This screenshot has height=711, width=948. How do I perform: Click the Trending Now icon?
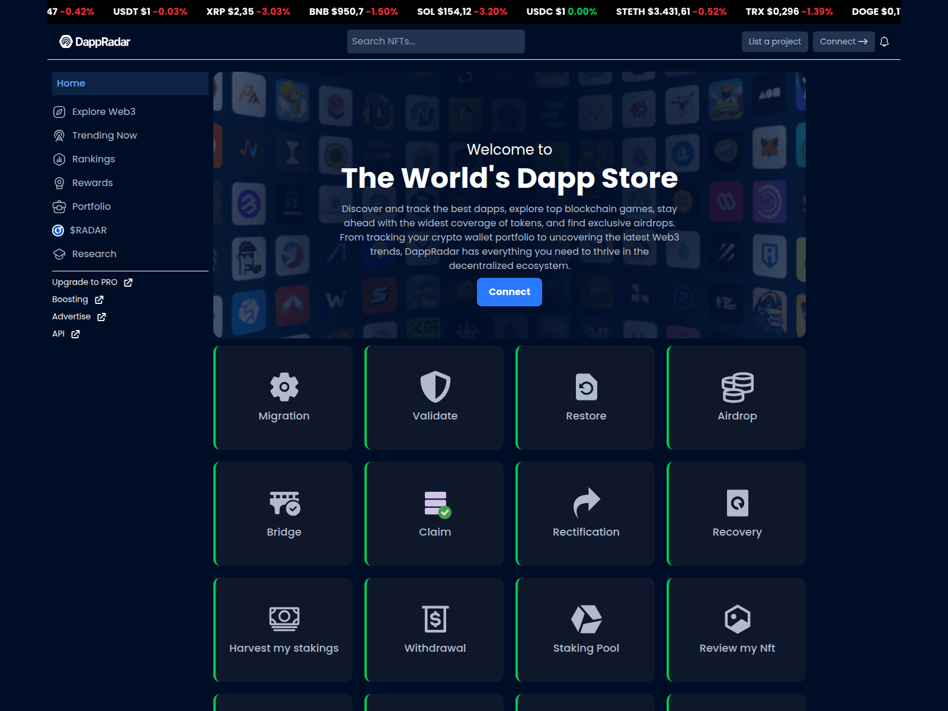click(x=59, y=136)
